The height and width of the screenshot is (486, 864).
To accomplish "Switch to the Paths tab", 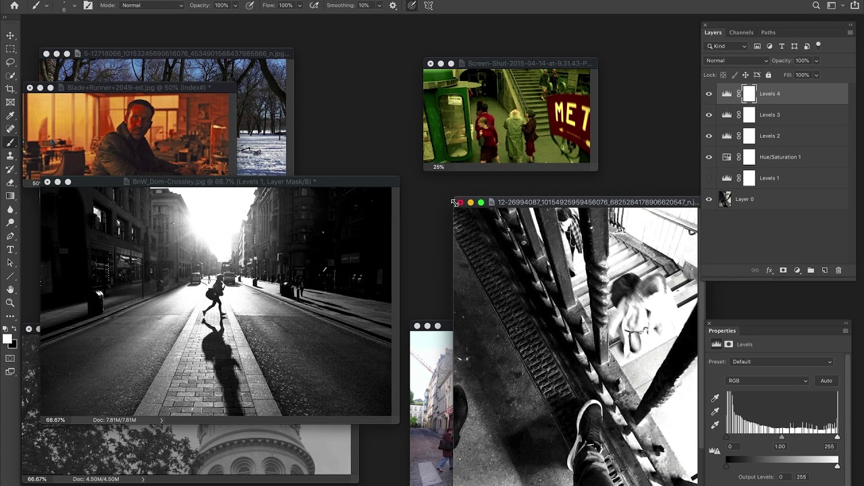I will click(x=768, y=32).
